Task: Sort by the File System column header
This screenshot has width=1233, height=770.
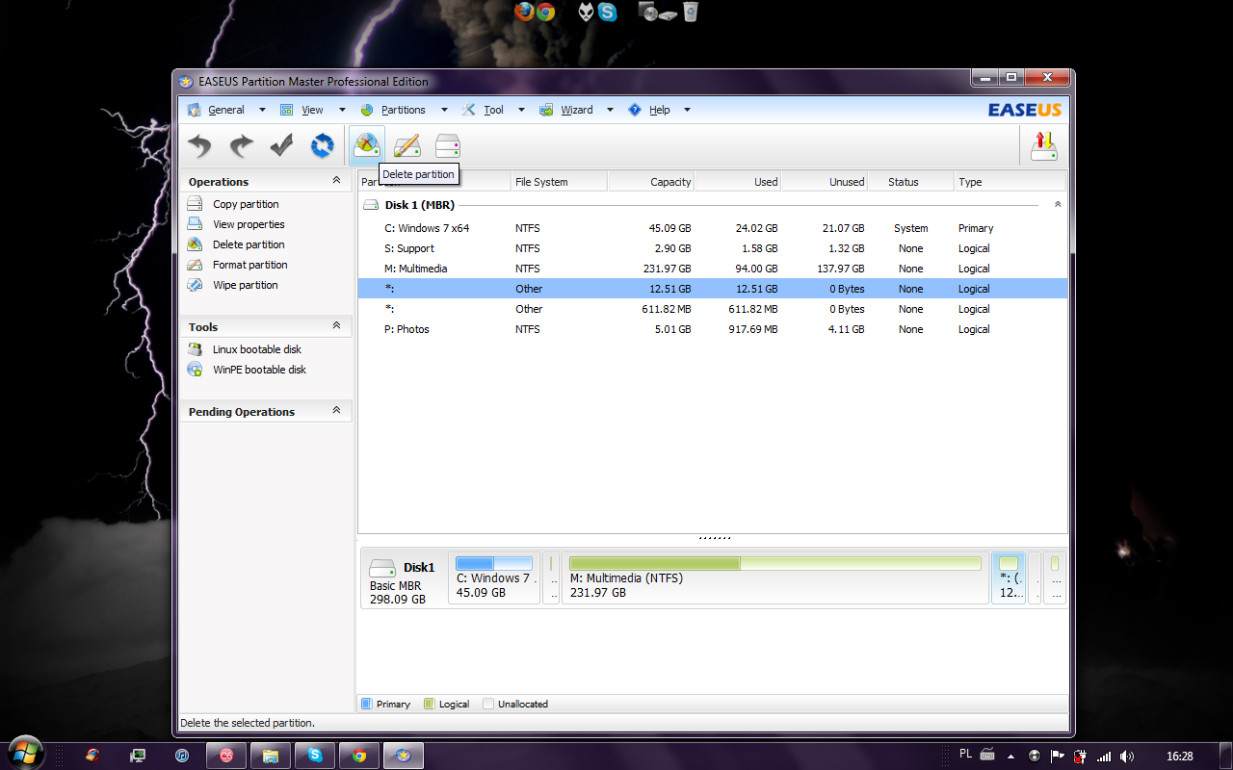Action: 559,182
